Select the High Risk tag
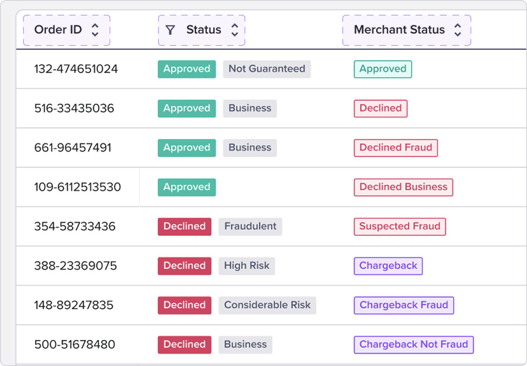Image resolution: width=527 pixels, height=366 pixels. click(247, 266)
